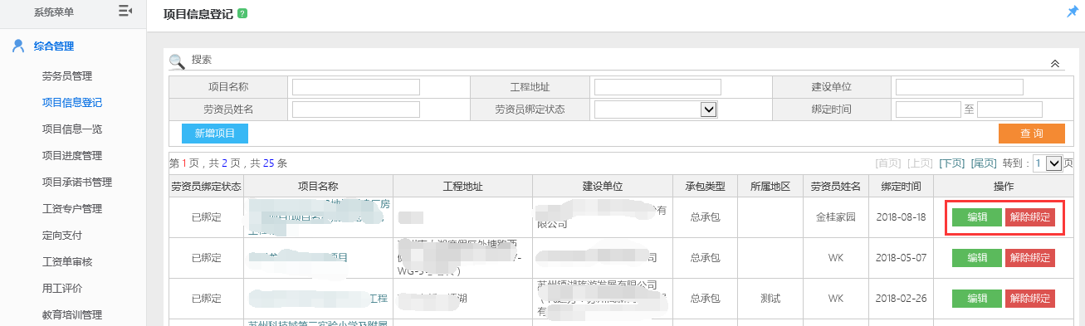Click 解除绑定 for the 2018-05-07 row

point(1030,258)
